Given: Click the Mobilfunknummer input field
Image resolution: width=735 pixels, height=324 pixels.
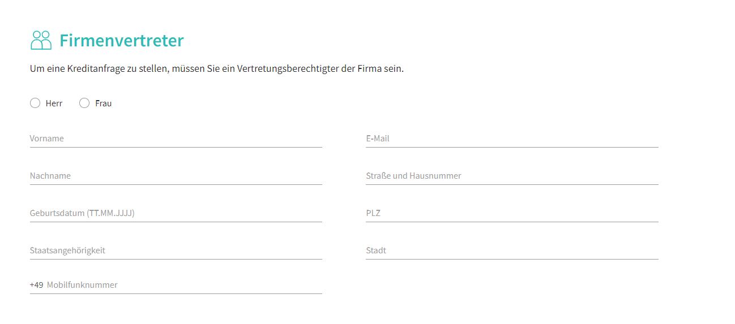Looking at the screenshot, I should (x=184, y=285).
